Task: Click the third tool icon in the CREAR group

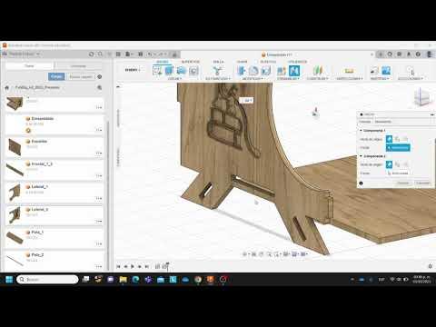Action: click(182, 71)
